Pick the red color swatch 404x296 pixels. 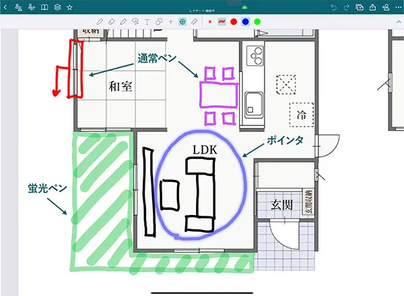234,22
